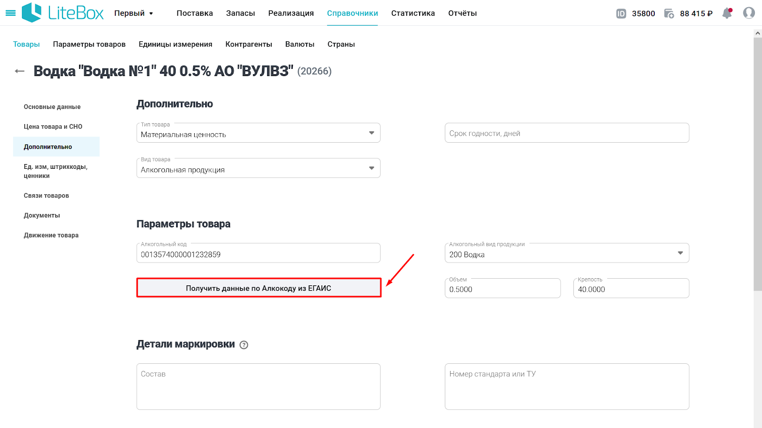Click the 35800 ID number
Viewport: 762px width, 428px height.
(643, 14)
